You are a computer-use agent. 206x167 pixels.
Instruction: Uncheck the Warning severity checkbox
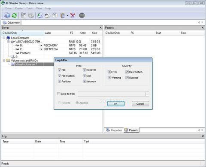point(109,78)
